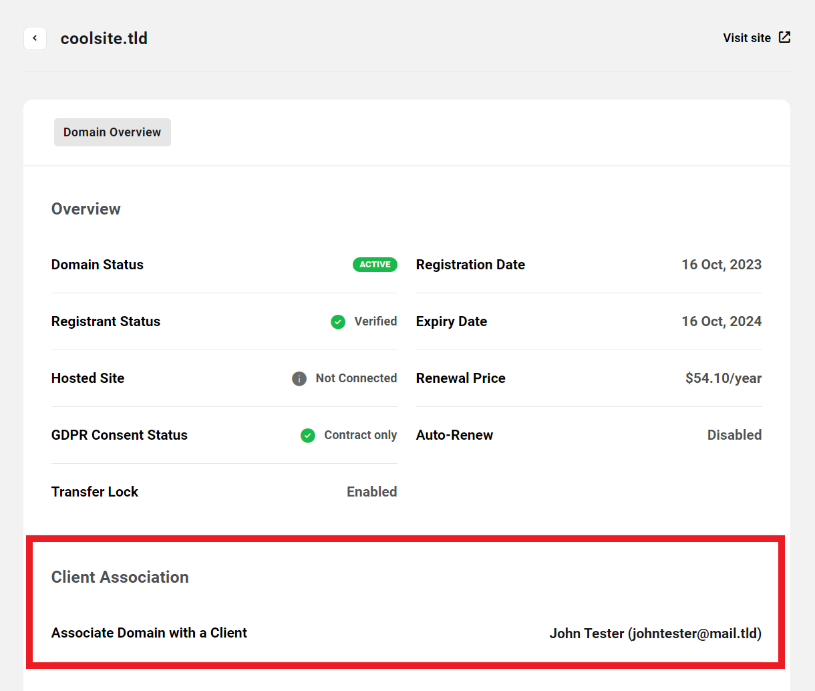Click John Tester (johntester@mail.tld) client entry
Screen dimensions: 815x691
pyautogui.click(x=655, y=634)
